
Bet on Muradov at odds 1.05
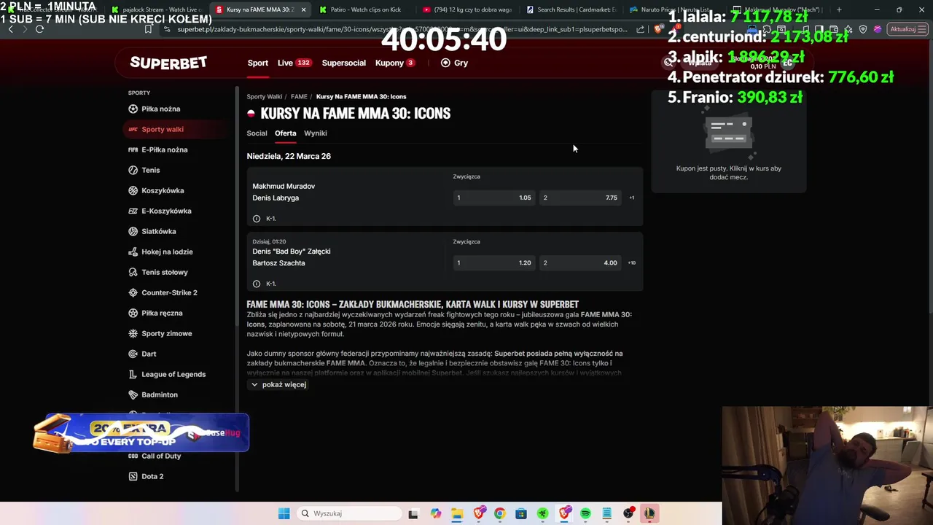[x=493, y=198]
